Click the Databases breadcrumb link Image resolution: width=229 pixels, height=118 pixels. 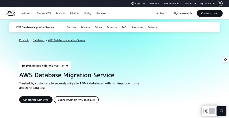pos(39,40)
